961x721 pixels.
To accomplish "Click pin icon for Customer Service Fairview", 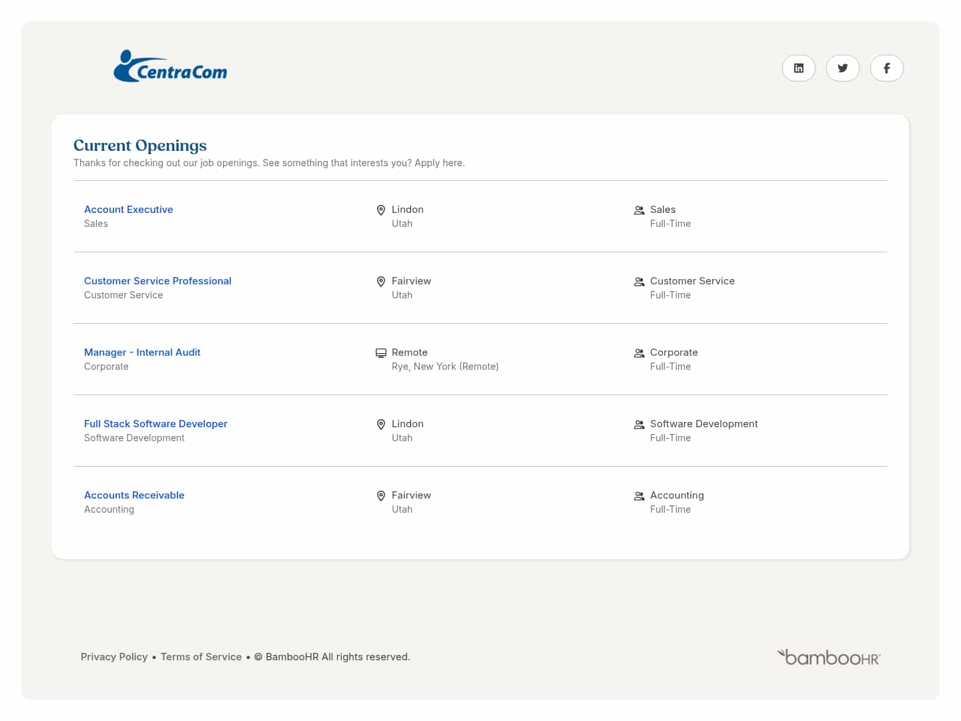I will click(x=381, y=282).
